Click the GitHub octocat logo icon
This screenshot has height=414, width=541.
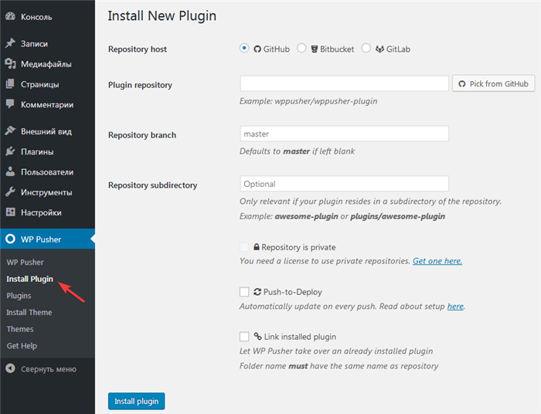[257, 49]
